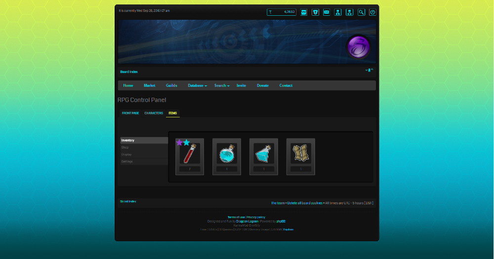Click the purple star on red vial
Image resolution: width=494 pixels, height=259 pixels.
pyautogui.click(x=179, y=143)
